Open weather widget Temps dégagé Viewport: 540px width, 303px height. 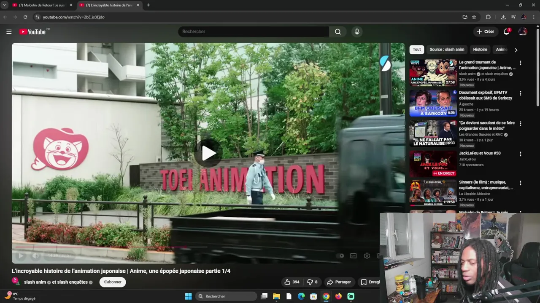click(20, 296)
